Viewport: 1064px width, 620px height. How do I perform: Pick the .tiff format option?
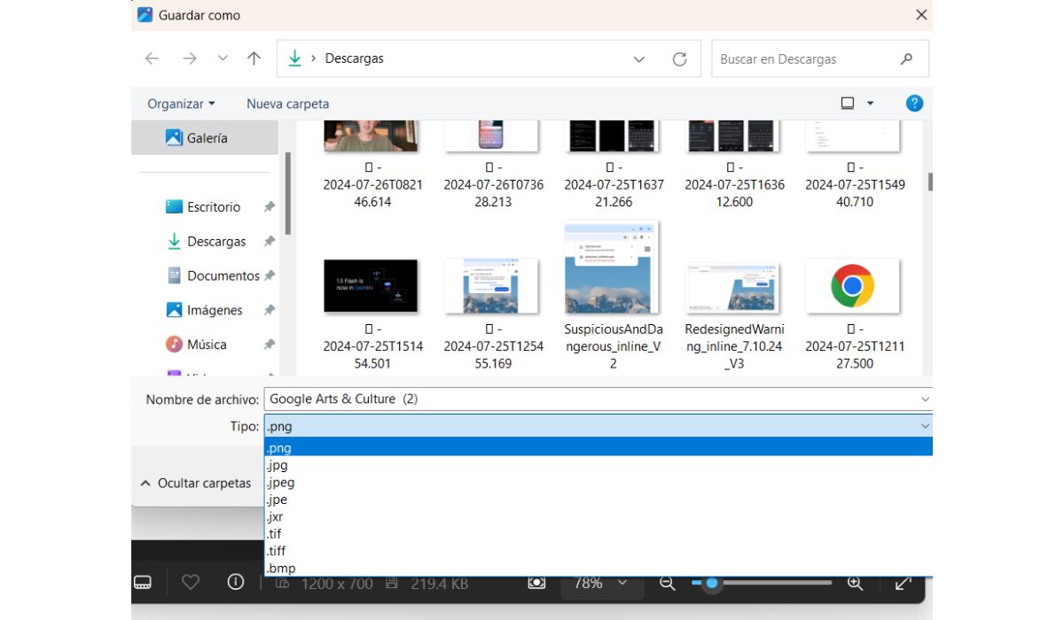click(x=277, y=551)
